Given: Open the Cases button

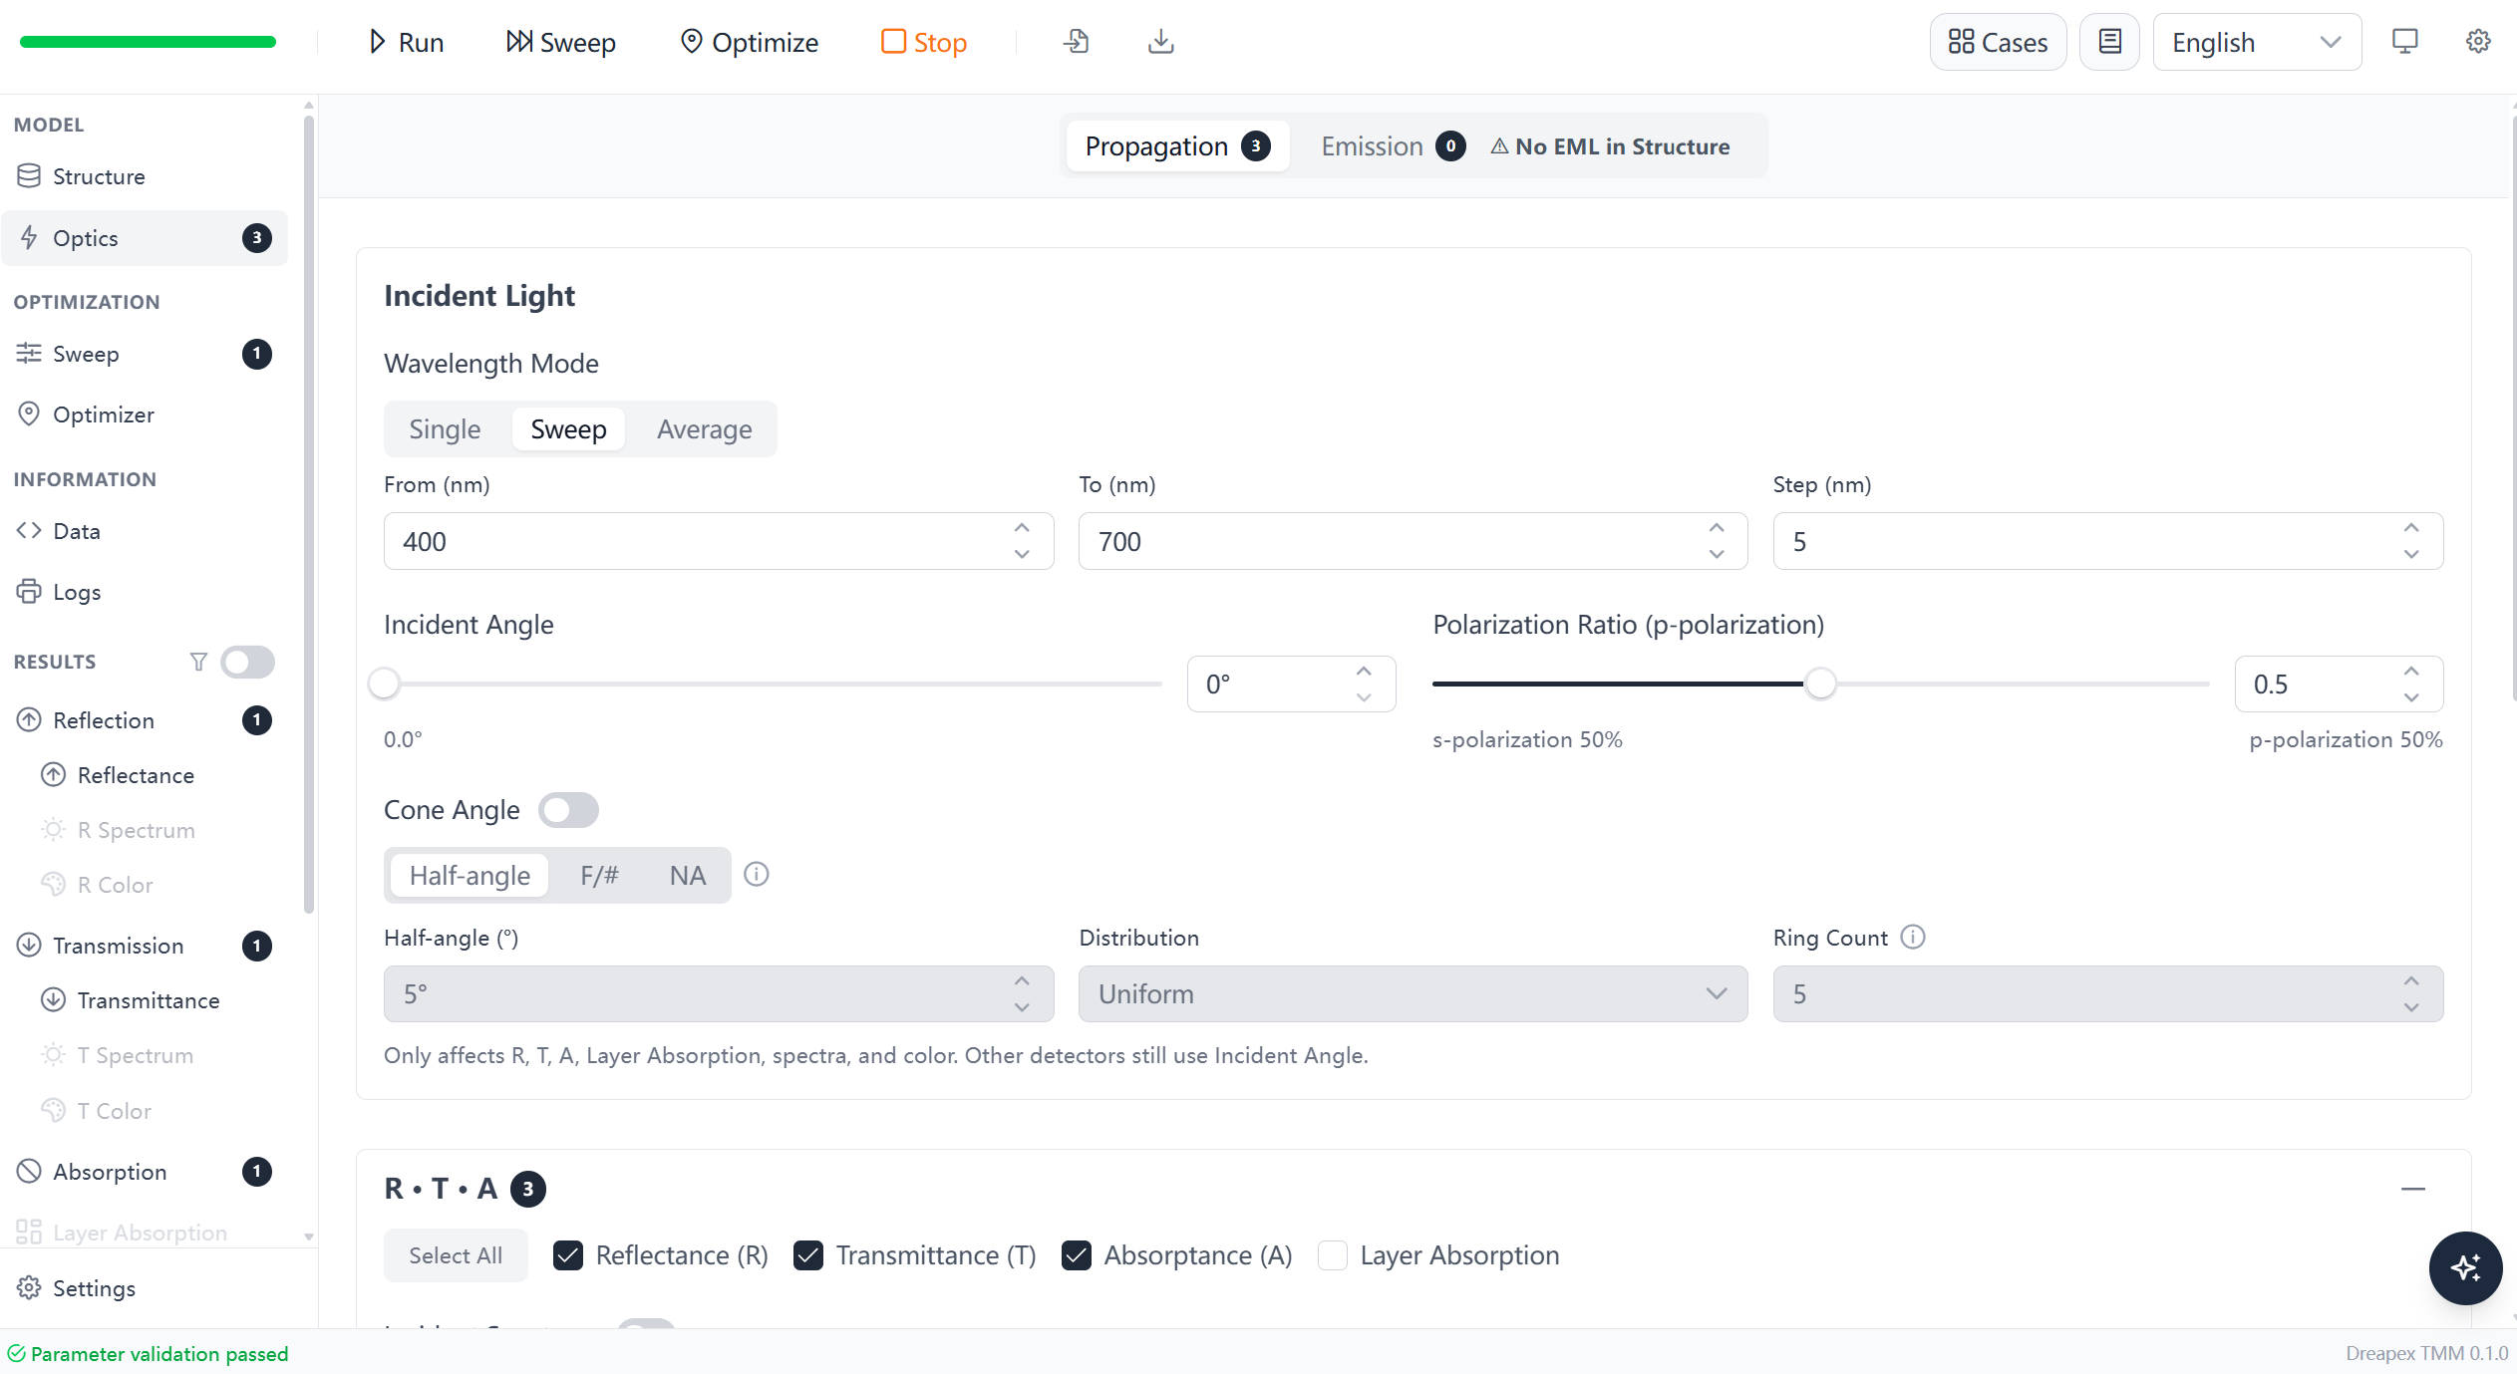Looking at the screenshot, I should pyautogui.click(x=1998, y=42).
